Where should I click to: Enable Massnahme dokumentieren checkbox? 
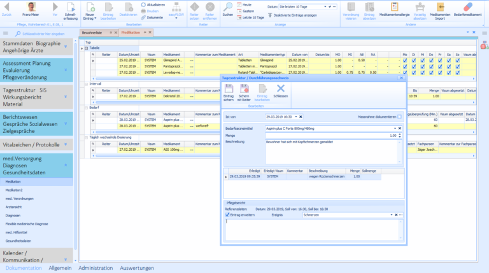coord(399,116)
